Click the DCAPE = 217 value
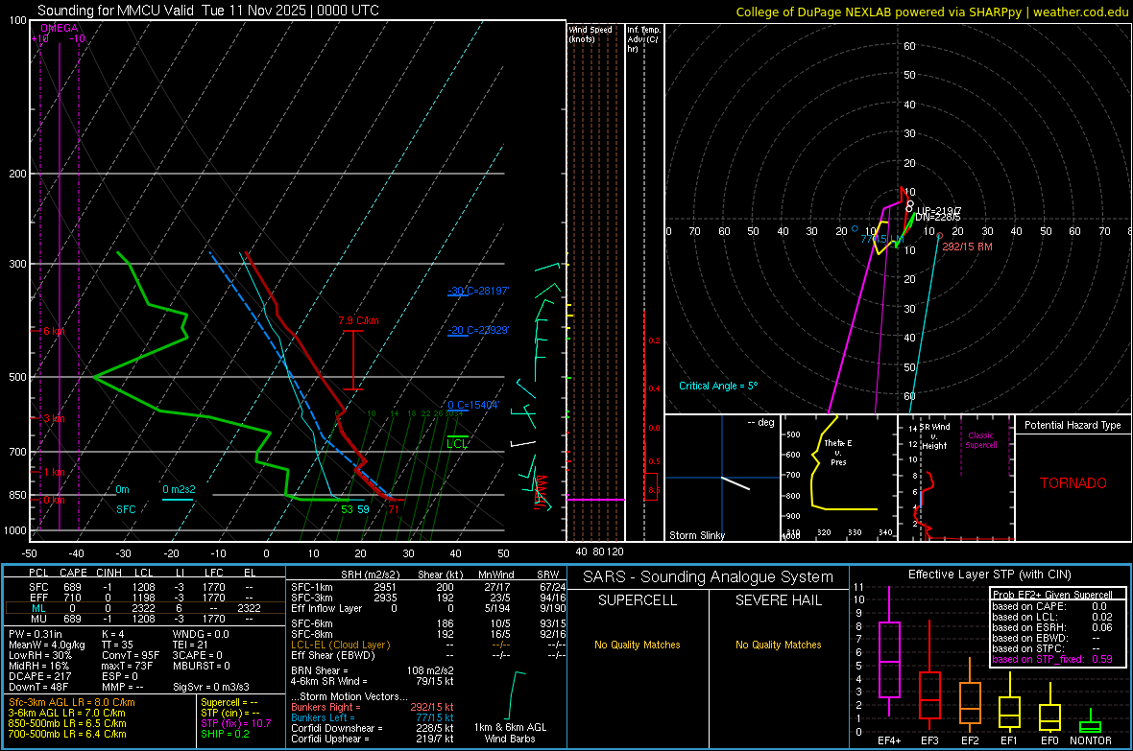1133x751 pixels. point(39,676)
